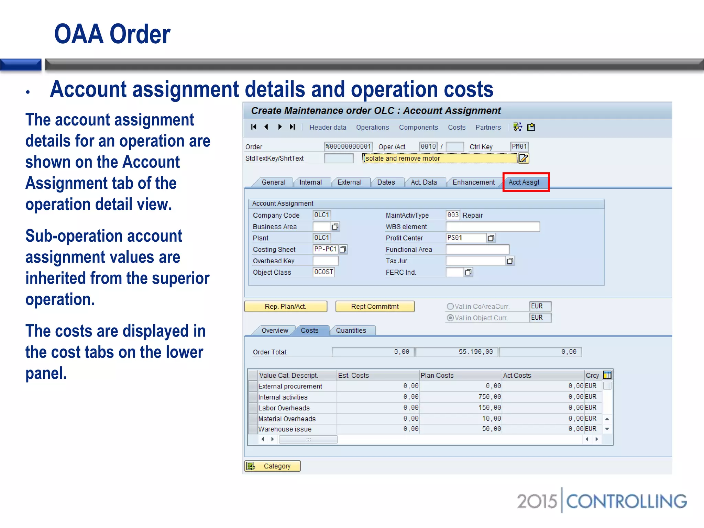Click Operations in the toolbar

point(373,127)
